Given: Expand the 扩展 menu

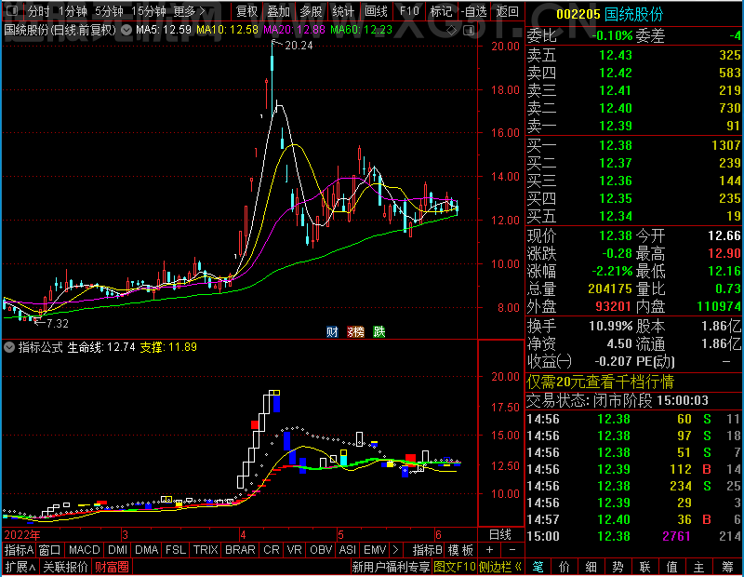Looking at the screenshot, I should click(20, 567).
